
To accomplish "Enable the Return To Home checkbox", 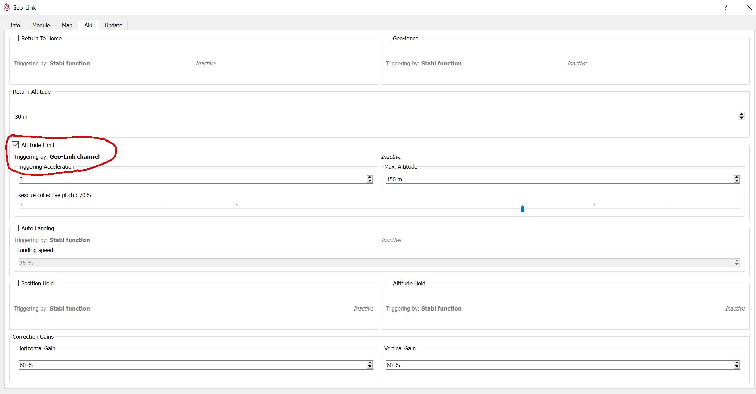I will coord(15,38).
